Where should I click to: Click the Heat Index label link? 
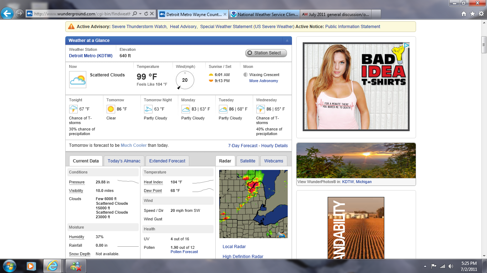pos(153,182)
